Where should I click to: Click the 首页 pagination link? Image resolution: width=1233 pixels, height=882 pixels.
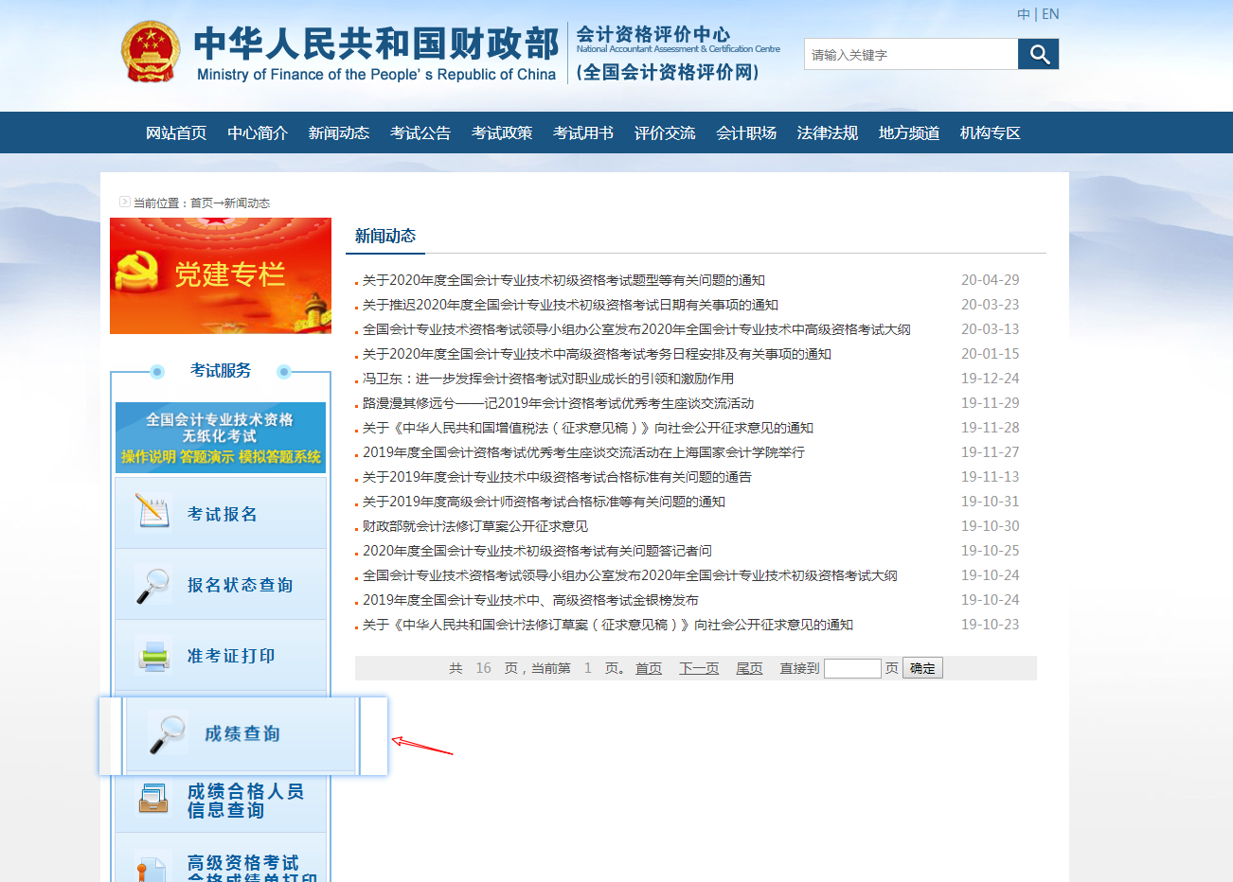[x=649, y=668]
